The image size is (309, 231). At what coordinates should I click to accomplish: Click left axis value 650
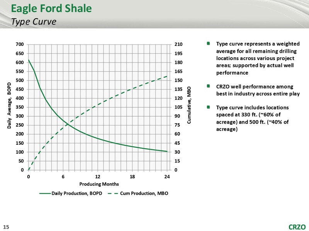tap(20, 54)
